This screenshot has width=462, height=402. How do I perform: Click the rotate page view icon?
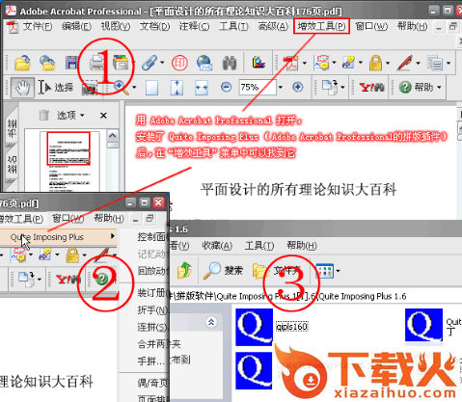330,88
